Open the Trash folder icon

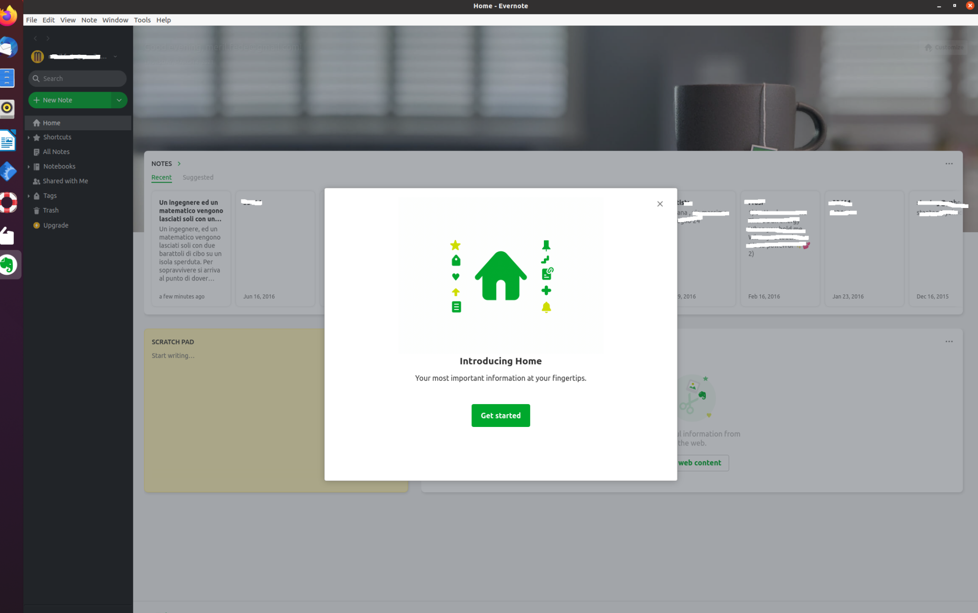click(36, 210)
